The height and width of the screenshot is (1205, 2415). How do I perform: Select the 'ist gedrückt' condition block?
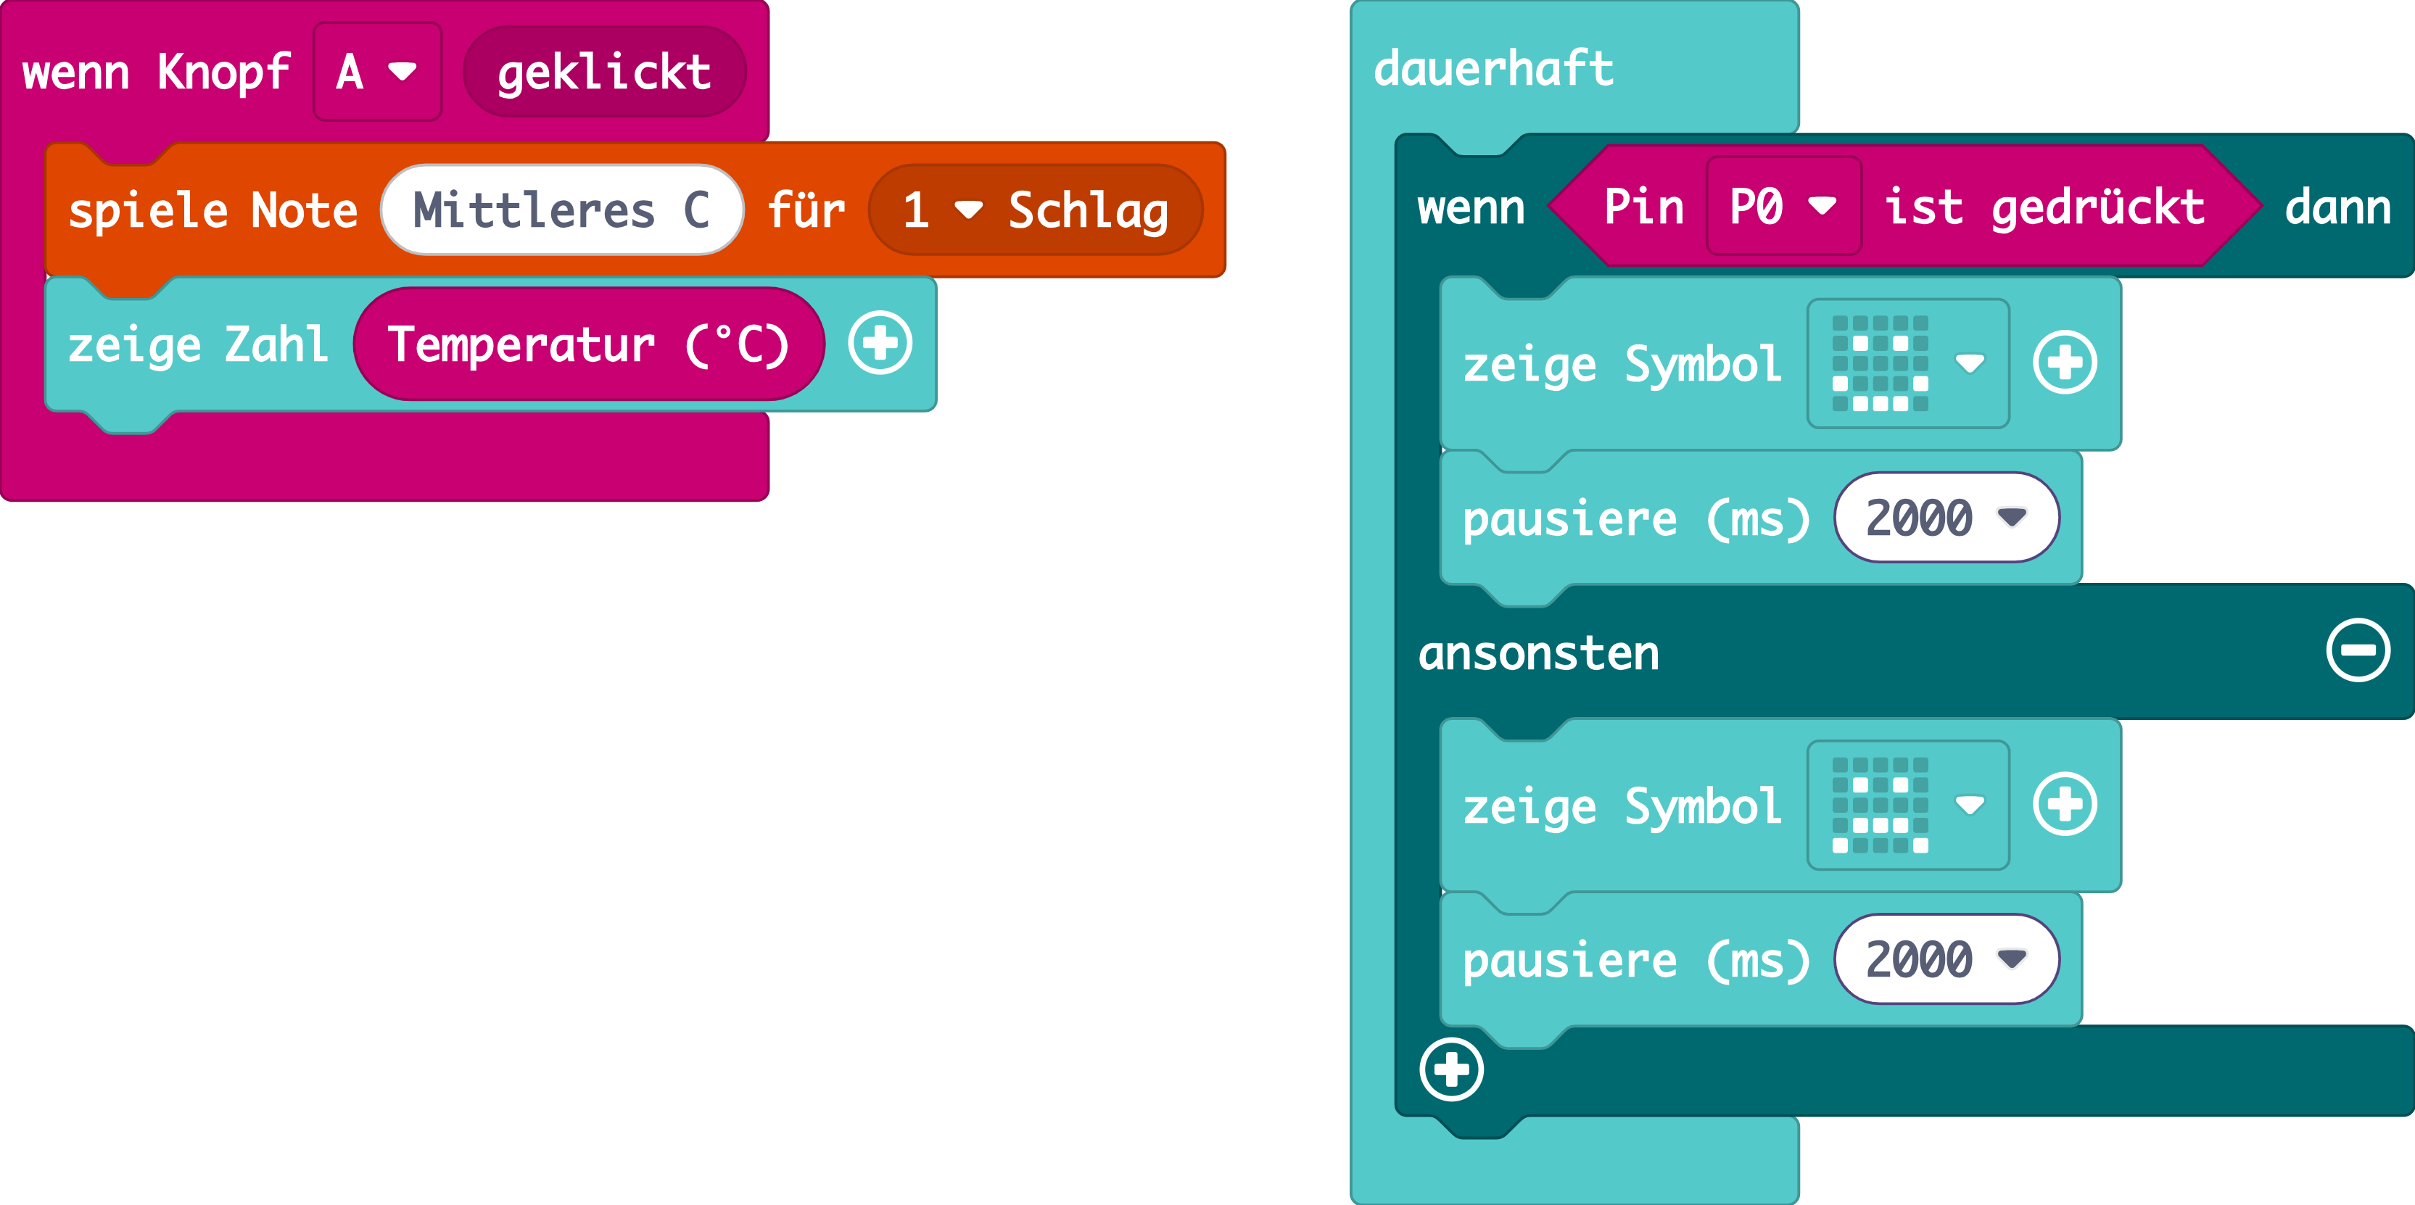point(1905,206)
